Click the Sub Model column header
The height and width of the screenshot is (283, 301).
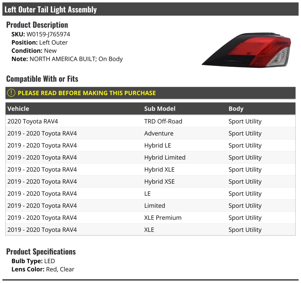coord(160,109)
